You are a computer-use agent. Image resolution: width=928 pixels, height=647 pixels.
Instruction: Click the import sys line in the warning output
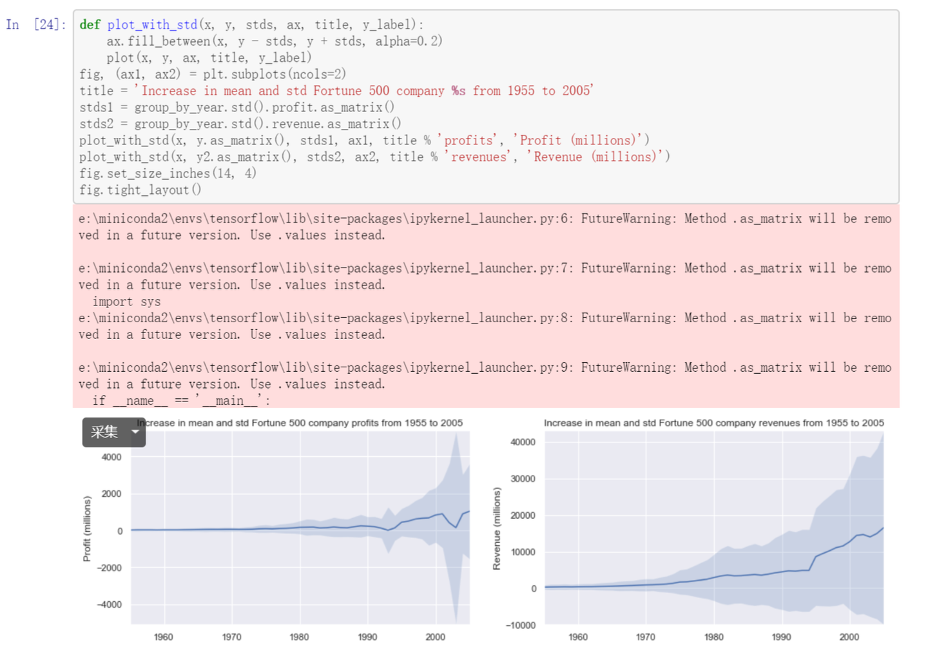point(126,301)
